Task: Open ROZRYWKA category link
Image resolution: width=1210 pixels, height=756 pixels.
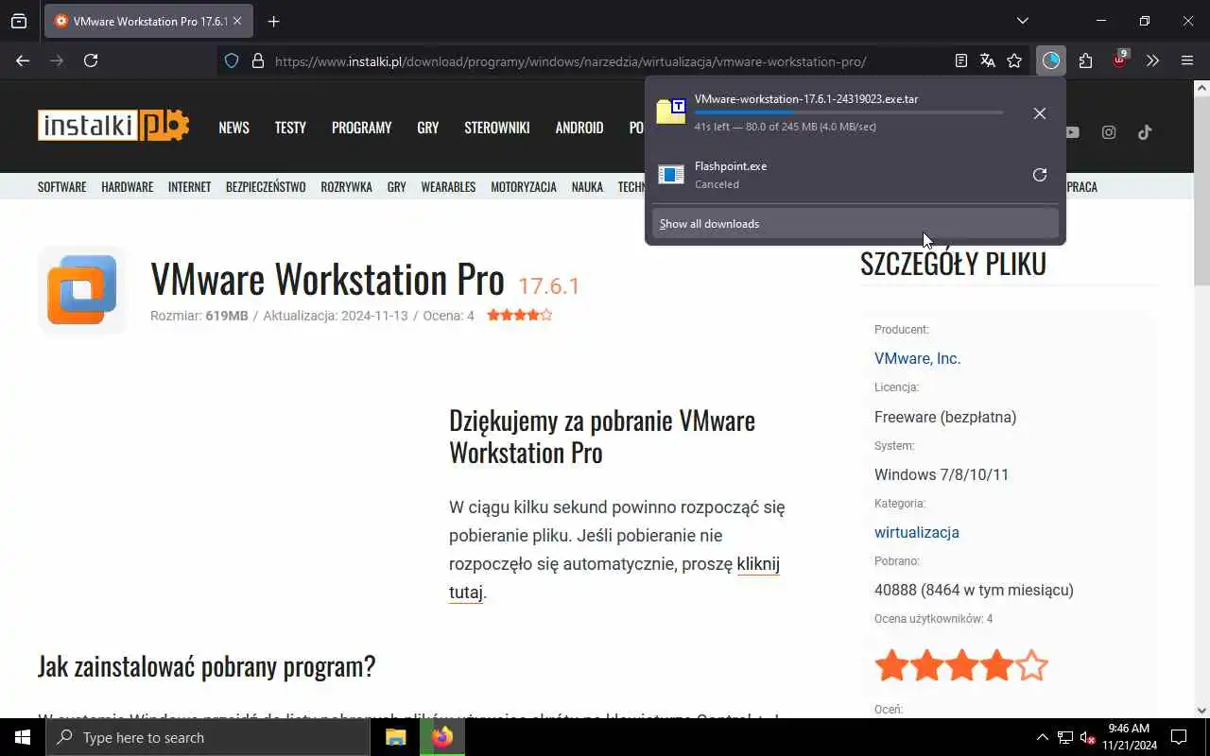Action: click(x=346, y=187)
